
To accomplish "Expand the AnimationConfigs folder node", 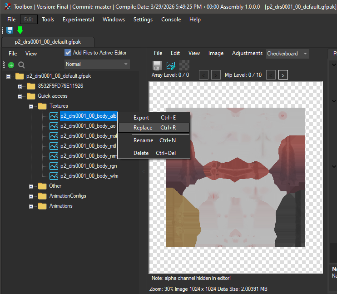I will coord(31,196).
